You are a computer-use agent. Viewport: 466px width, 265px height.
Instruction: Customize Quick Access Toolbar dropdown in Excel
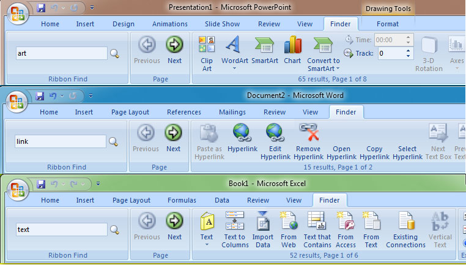tap(98, 184)
